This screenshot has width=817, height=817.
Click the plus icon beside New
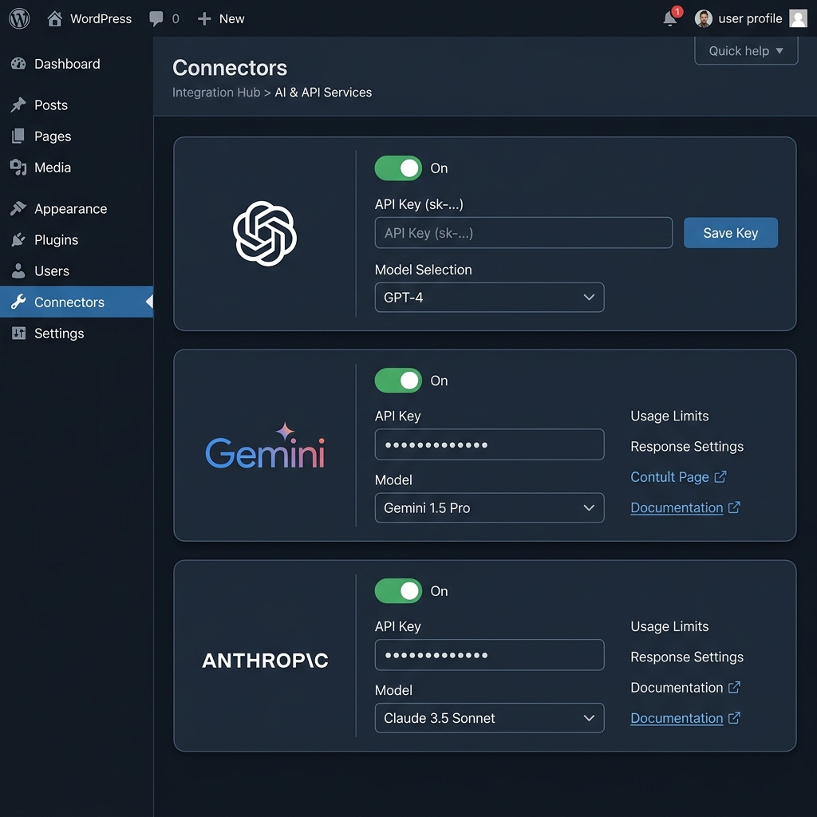(x=204, y=19)
